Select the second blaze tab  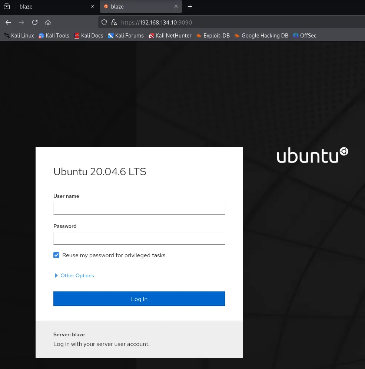137,7
